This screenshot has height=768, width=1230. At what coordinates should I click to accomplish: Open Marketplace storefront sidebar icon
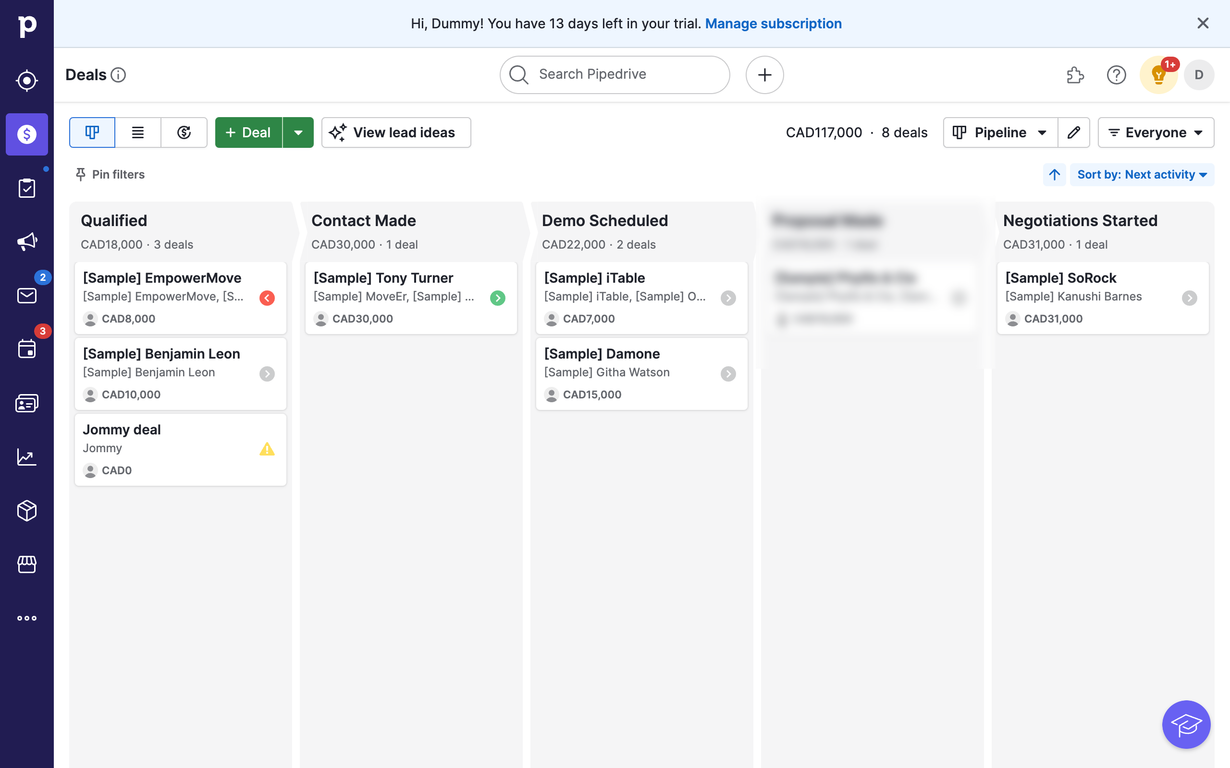click(x=26, y=564)
